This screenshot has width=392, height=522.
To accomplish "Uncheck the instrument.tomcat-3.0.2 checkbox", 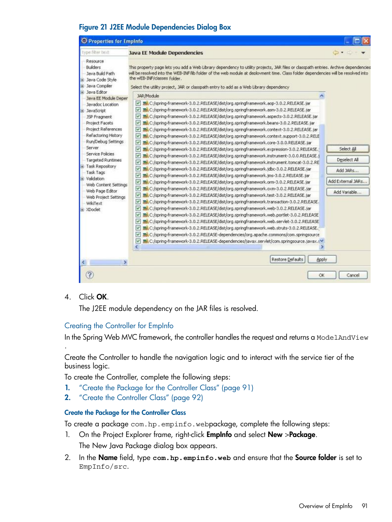I will pos(138,163).
